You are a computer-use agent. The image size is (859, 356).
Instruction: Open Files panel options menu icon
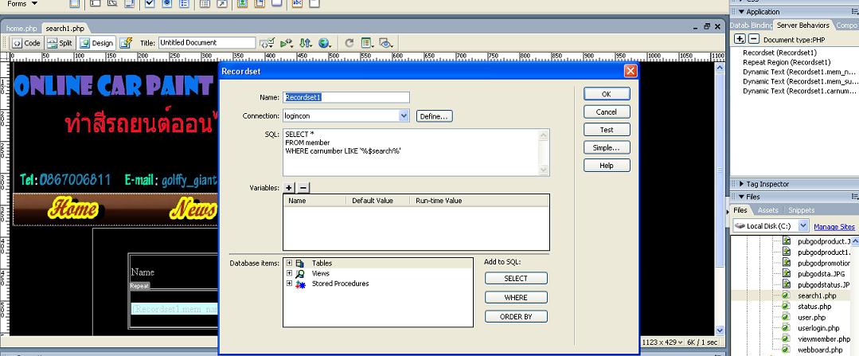(x=854, y=197)
